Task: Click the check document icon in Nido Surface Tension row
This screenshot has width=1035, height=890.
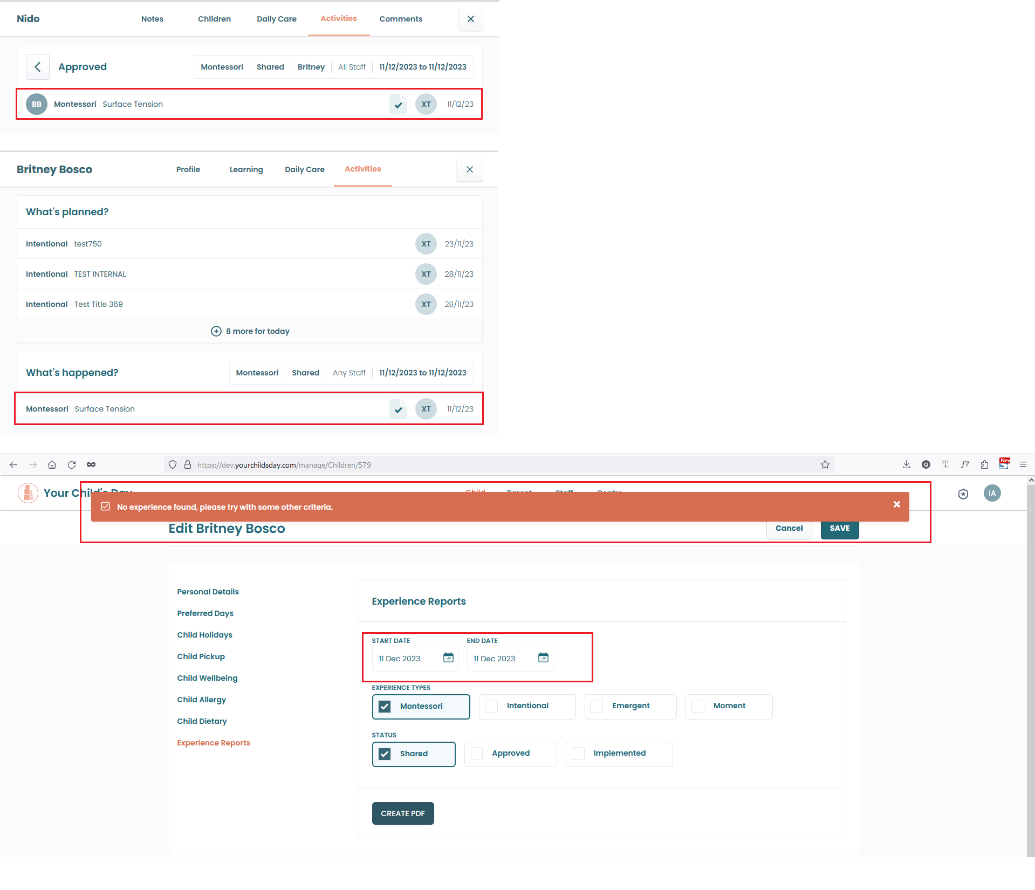Action: coord(398,104)
